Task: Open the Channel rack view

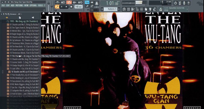Action: [x=128, y=9]
